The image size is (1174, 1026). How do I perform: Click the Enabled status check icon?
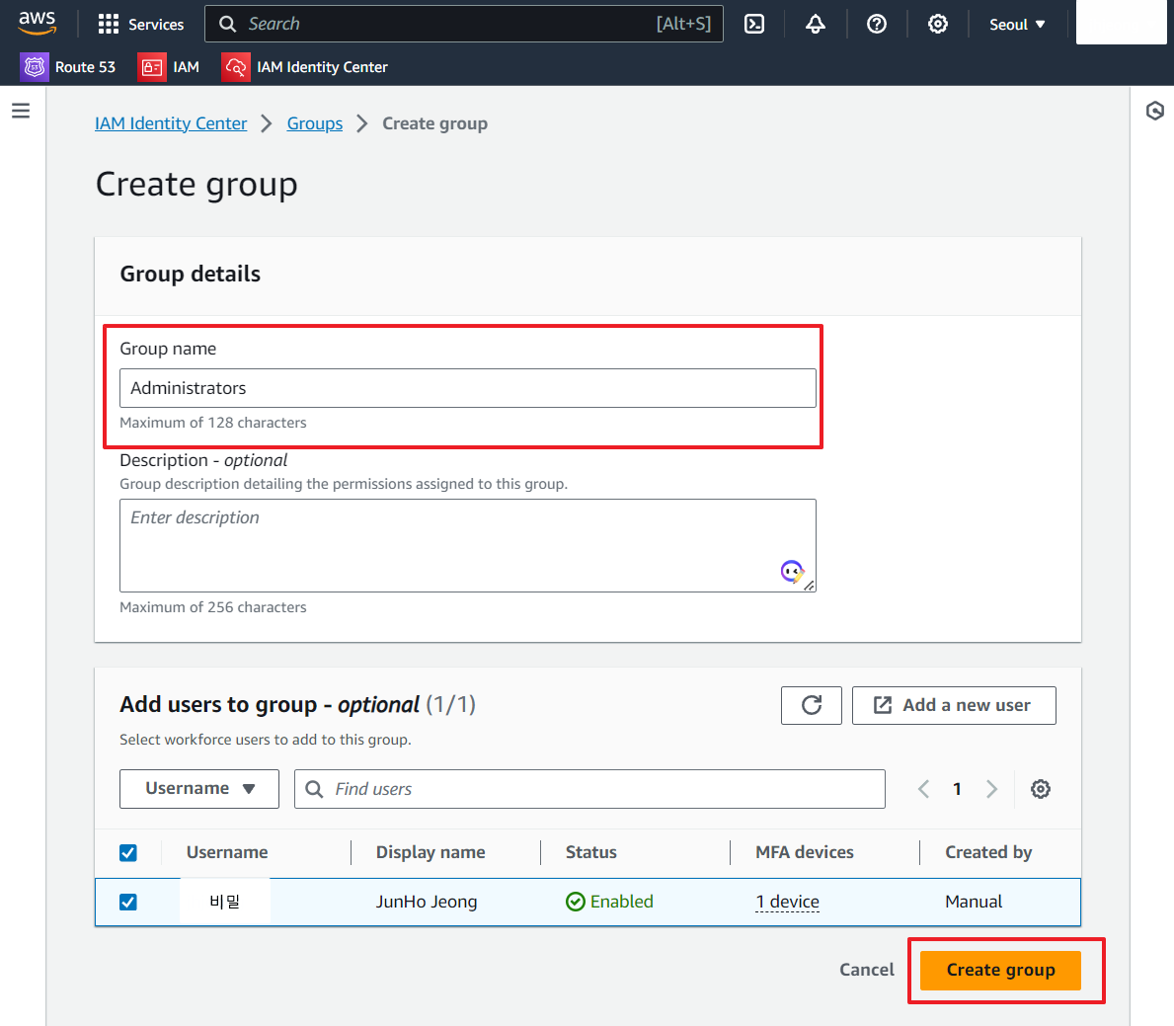(x=575, y=902)
